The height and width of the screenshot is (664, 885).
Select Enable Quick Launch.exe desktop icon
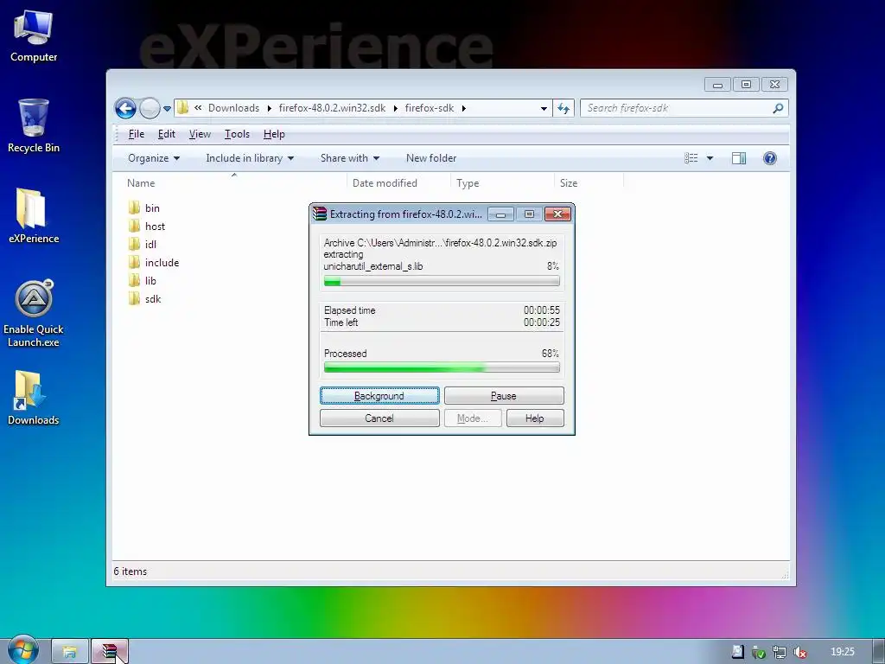coord(34,313)
